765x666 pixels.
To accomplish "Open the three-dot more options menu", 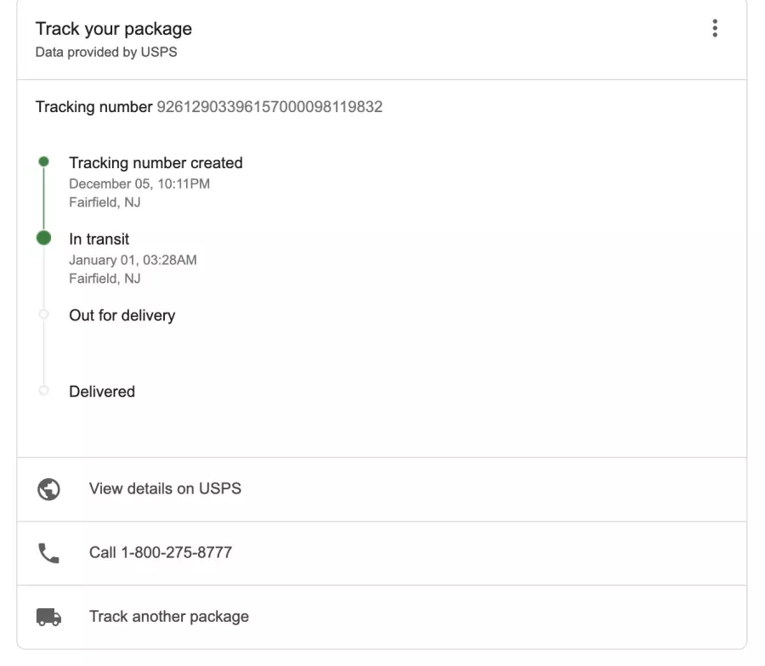I will click(x=715, y=28).
